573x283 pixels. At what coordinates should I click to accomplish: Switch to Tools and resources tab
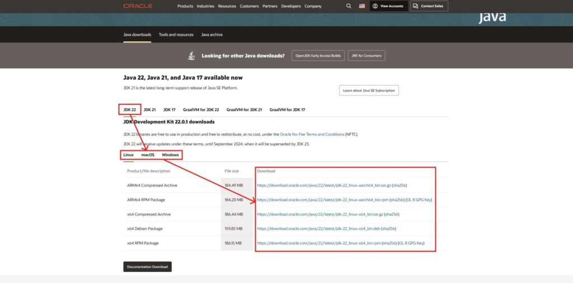(176, 35)
